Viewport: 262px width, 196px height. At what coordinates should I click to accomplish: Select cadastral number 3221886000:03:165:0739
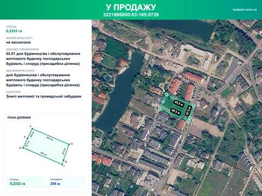(x=131, y=15)
